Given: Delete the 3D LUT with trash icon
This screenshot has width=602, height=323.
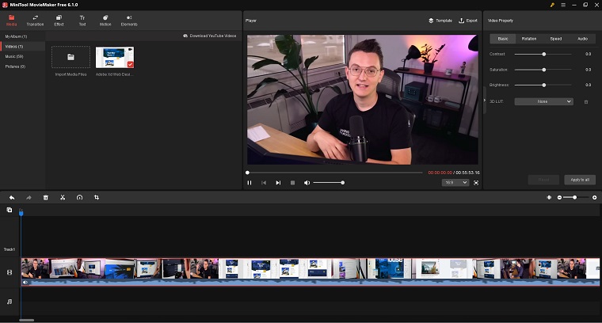Looking at the screenshot, I should [x=586, y=101].
